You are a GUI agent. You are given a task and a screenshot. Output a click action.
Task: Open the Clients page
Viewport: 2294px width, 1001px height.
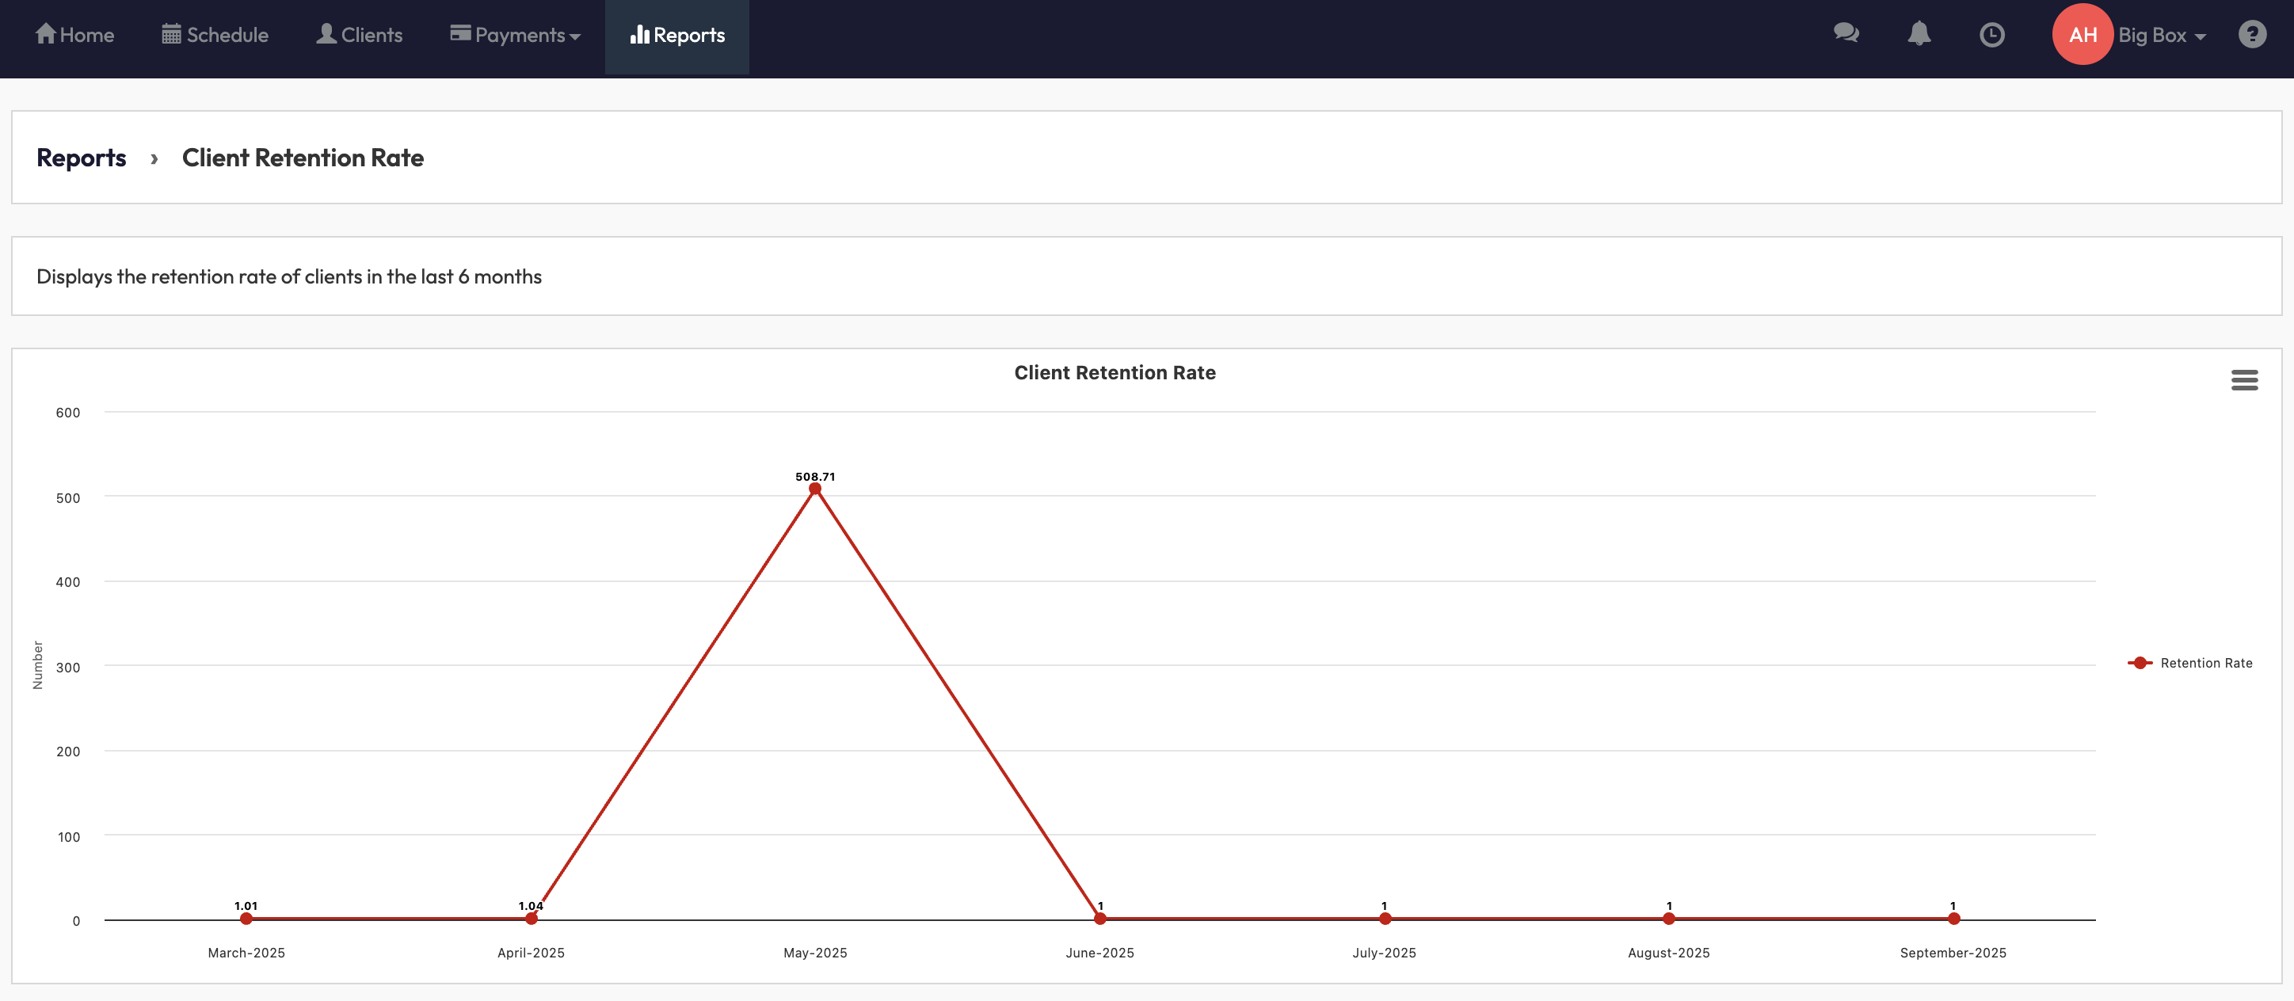[360, 35]
